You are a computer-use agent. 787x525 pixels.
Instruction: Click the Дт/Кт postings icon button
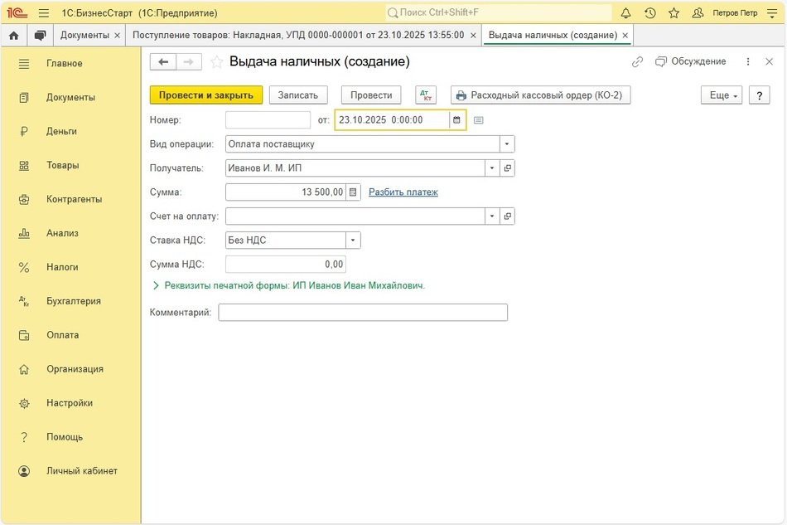tap(426, 95)
